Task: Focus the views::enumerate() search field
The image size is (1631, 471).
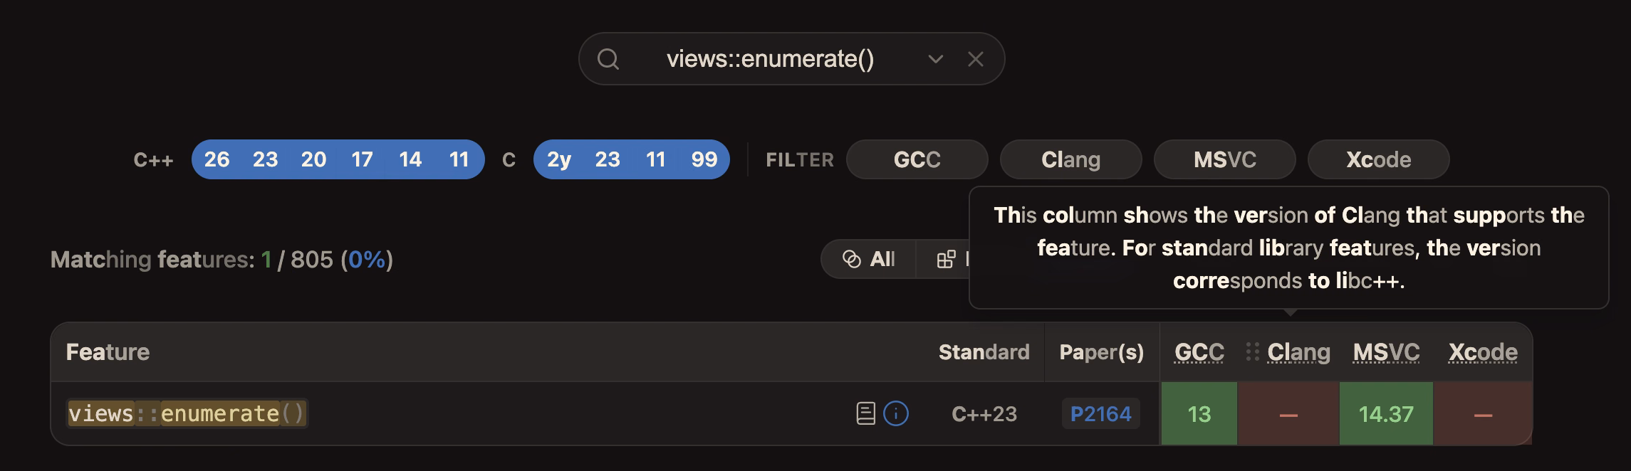Action: pyautogui.click(x=771, y=59)
